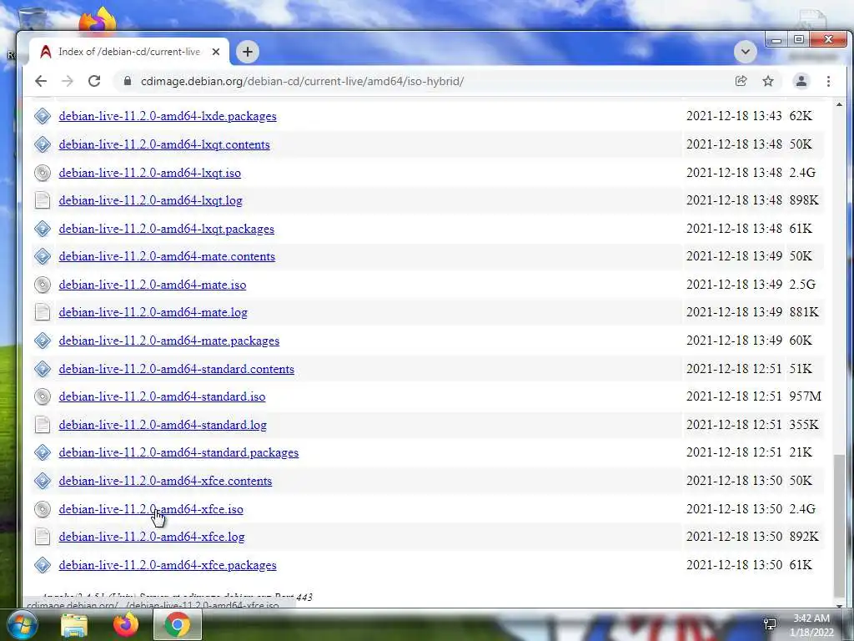Open debian-live-11.2.0-amd64-xfce.contents link

pyautogui.click(x=166, y=481)
